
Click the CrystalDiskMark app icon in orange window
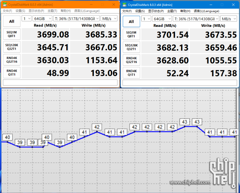point(5,4)
